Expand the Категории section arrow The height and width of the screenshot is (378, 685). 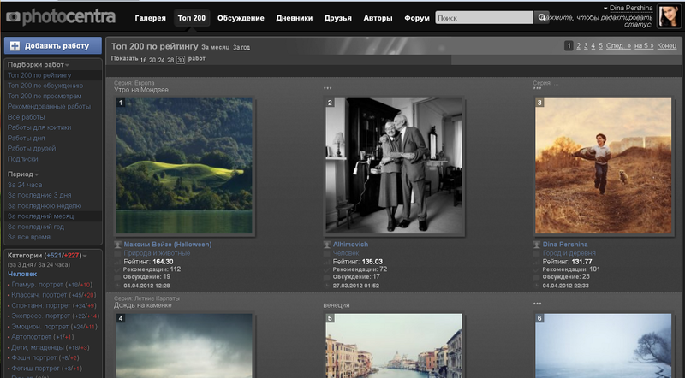click(85, 256)
